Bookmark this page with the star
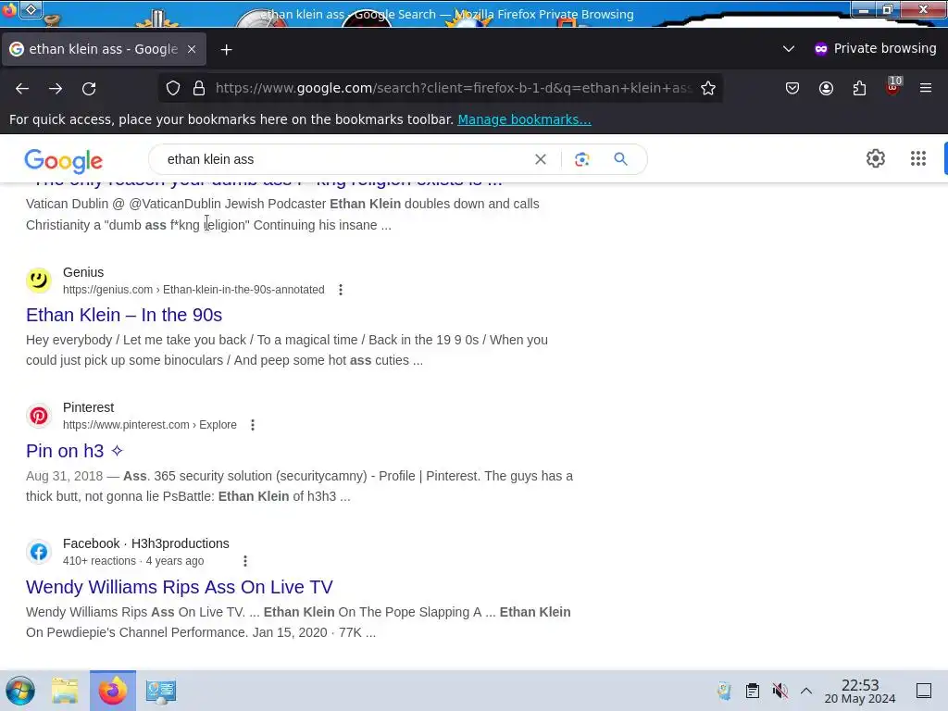This screenshot has height=711, width=948. click(x=708, y=88)
